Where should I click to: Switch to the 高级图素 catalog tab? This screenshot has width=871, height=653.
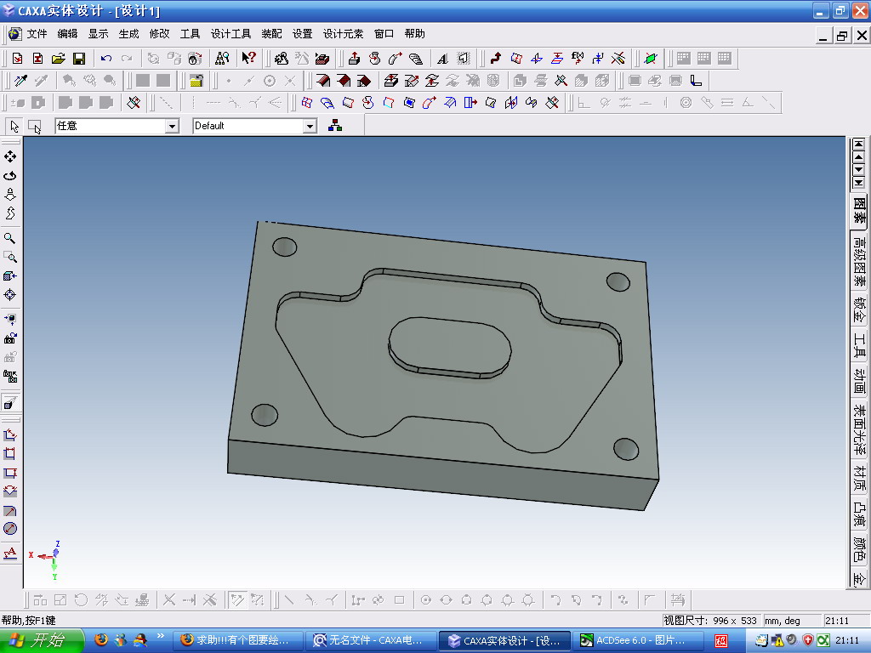pyautogui.click(x=859, y=261)
